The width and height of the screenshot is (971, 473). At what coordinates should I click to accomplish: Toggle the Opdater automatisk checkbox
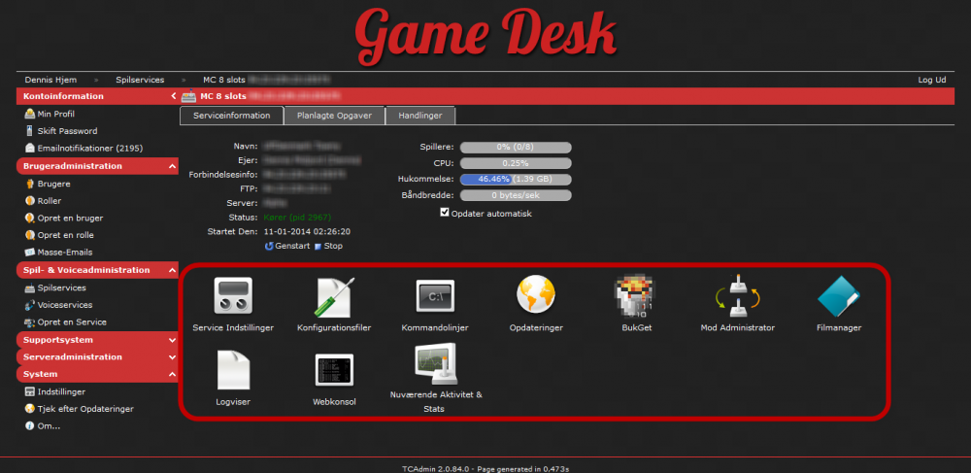(445, 213)
